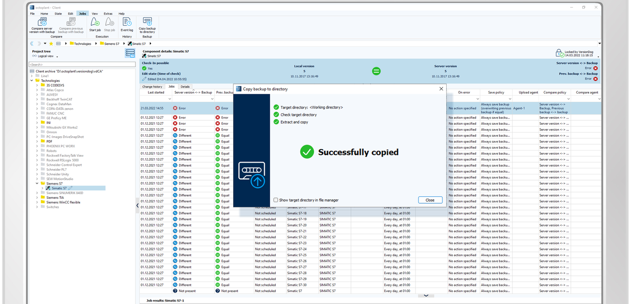Click the project tree view switch icon

(x=130, y=54)
